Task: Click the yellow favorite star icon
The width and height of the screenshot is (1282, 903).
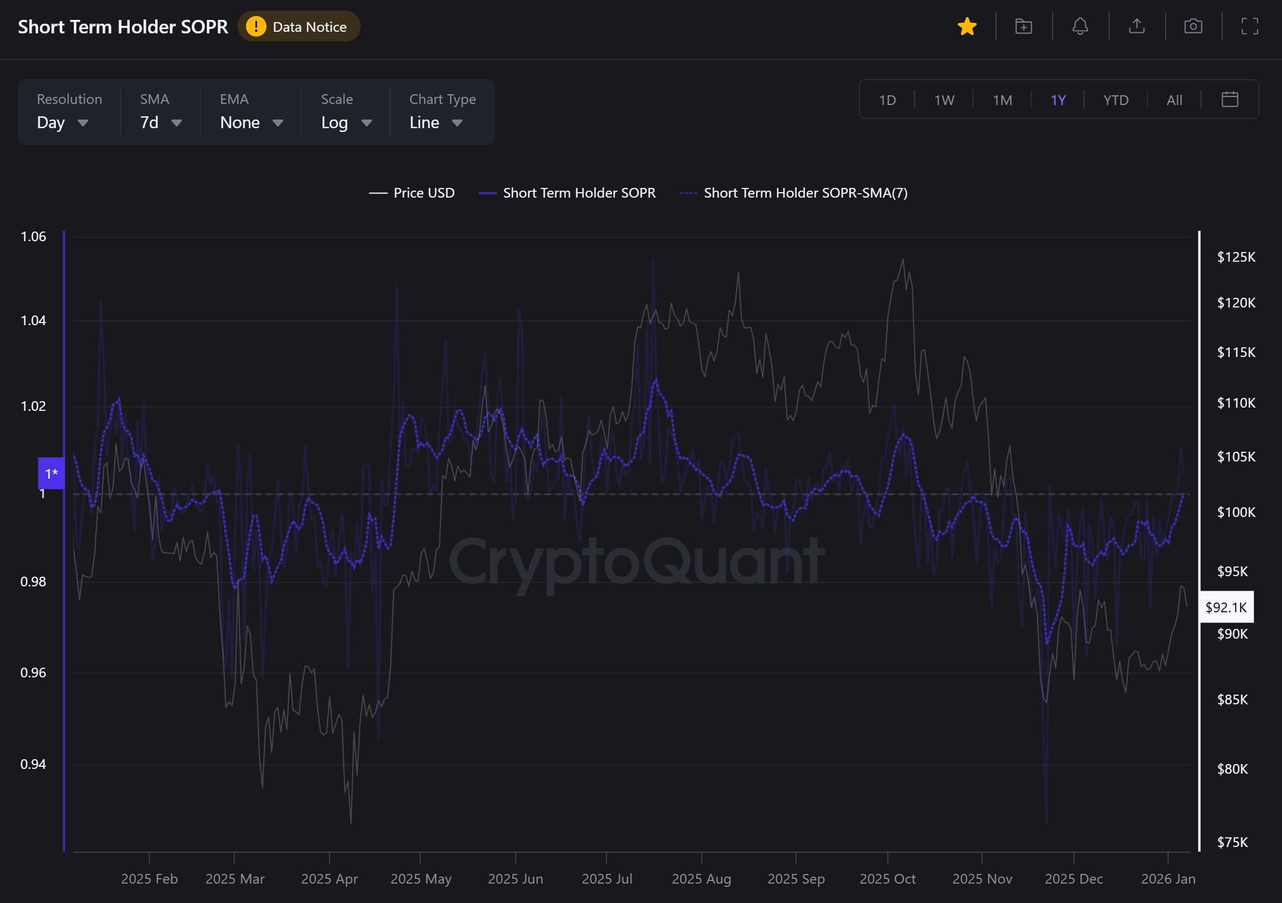Action: [x=966, y=26]
